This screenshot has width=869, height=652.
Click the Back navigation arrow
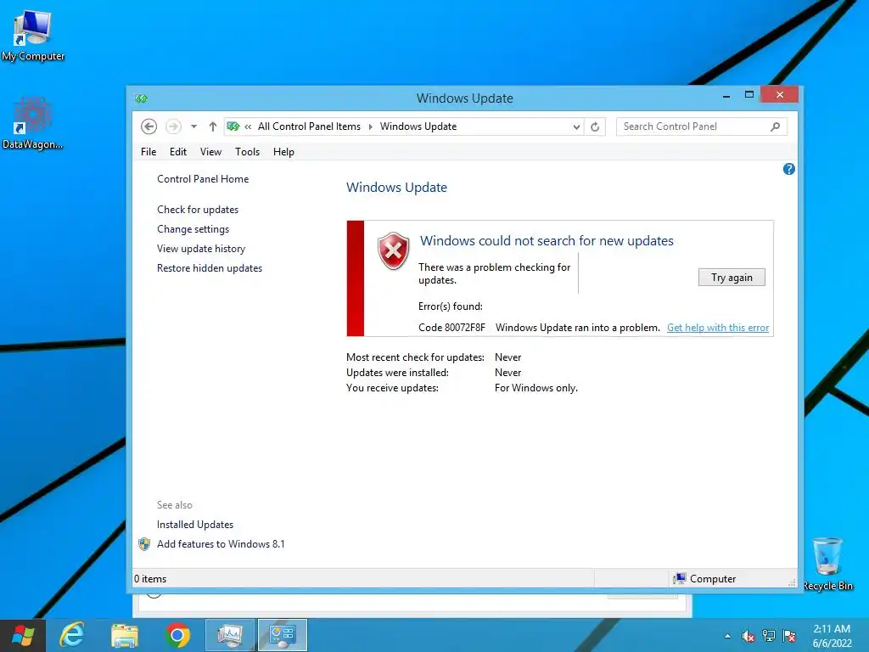click(149, 126)
